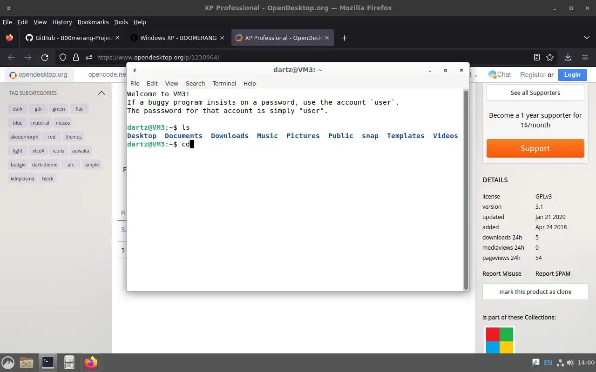Screen dimensions: 596x372
Task: Click the blue Login button
Action: pos(572,74)
